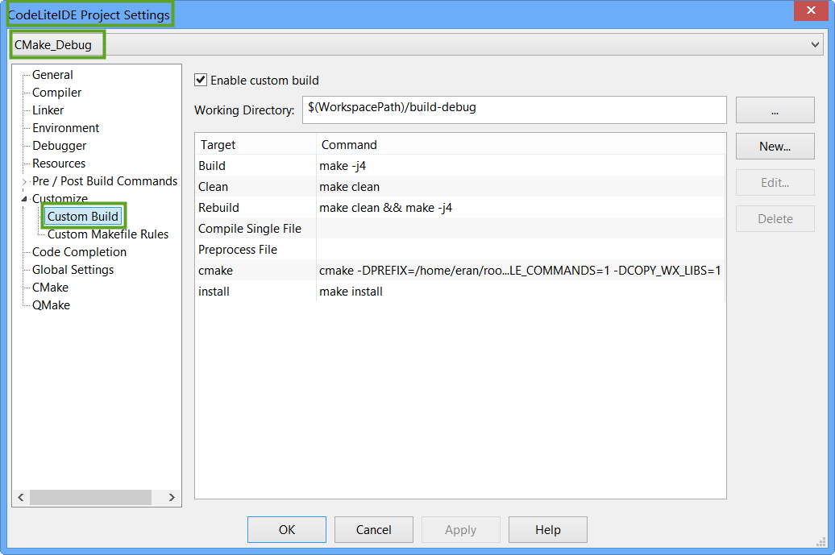Select the Customize tree item

coord(60,199)
